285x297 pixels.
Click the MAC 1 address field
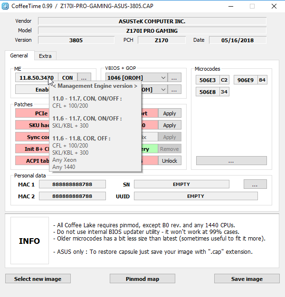pyautogui.click(x=72, y=184)
